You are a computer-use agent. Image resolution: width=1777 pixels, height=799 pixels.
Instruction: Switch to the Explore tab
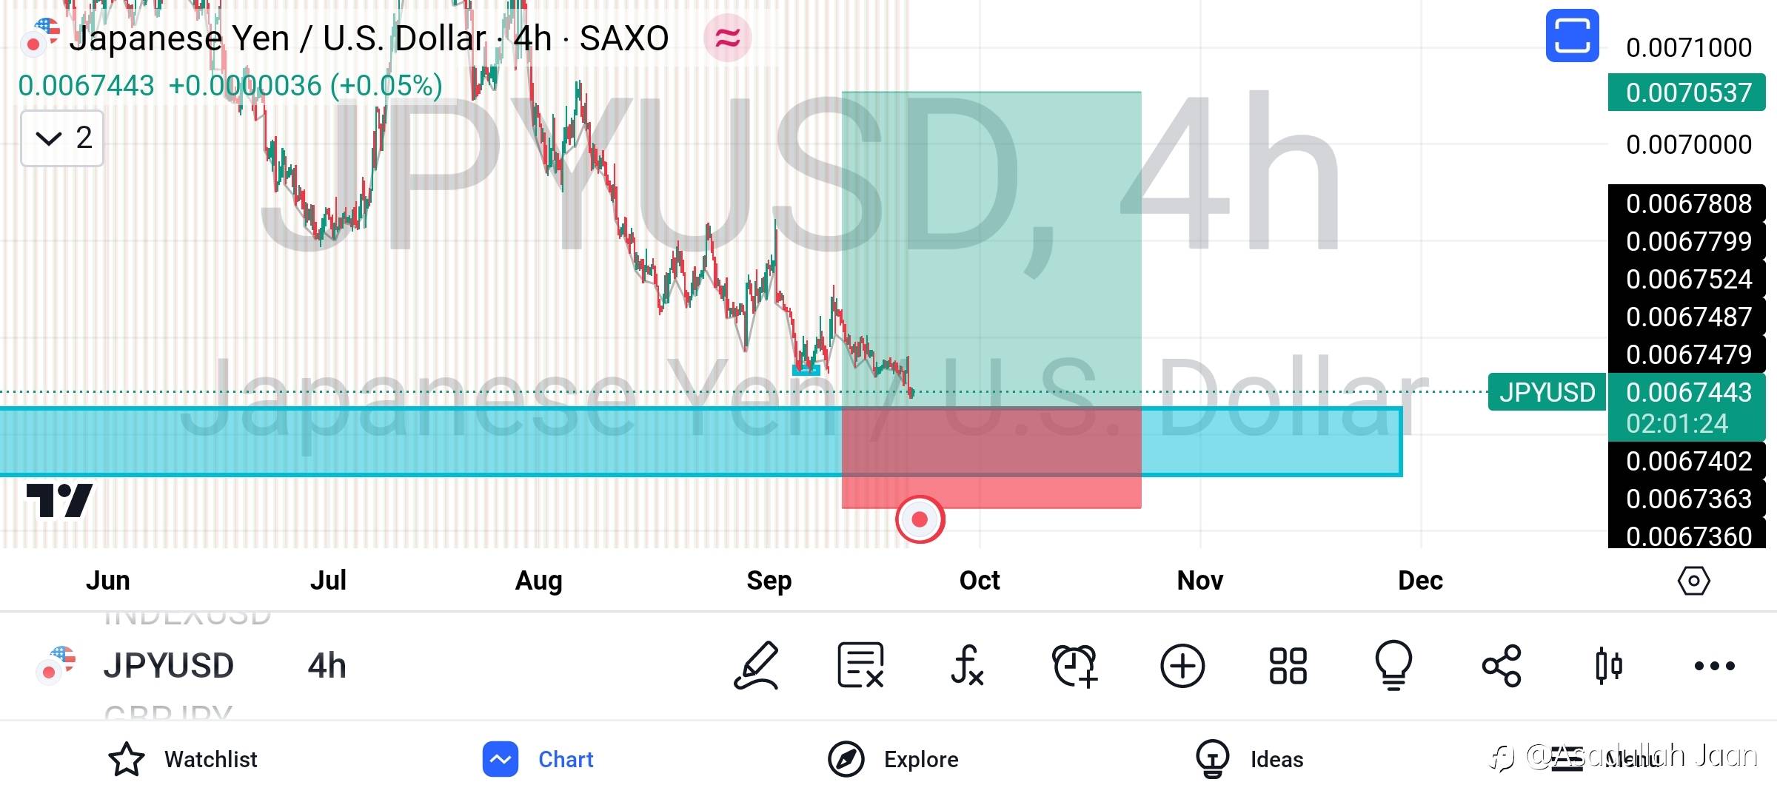pyautogui.click(x=892, y=759)
